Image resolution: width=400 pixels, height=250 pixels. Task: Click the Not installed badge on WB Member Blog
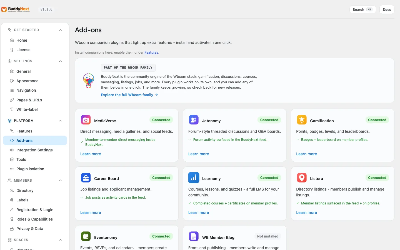(x=268, y=236)
